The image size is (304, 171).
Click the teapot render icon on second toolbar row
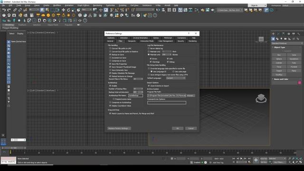[x=4, y=15]
